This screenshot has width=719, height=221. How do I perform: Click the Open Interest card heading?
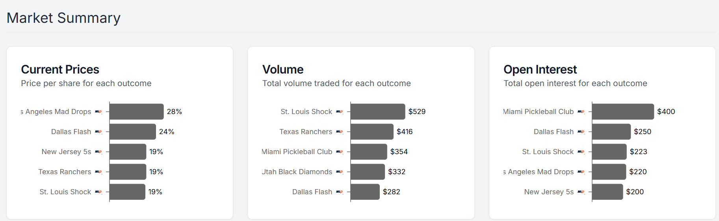[x=540, y=70]
